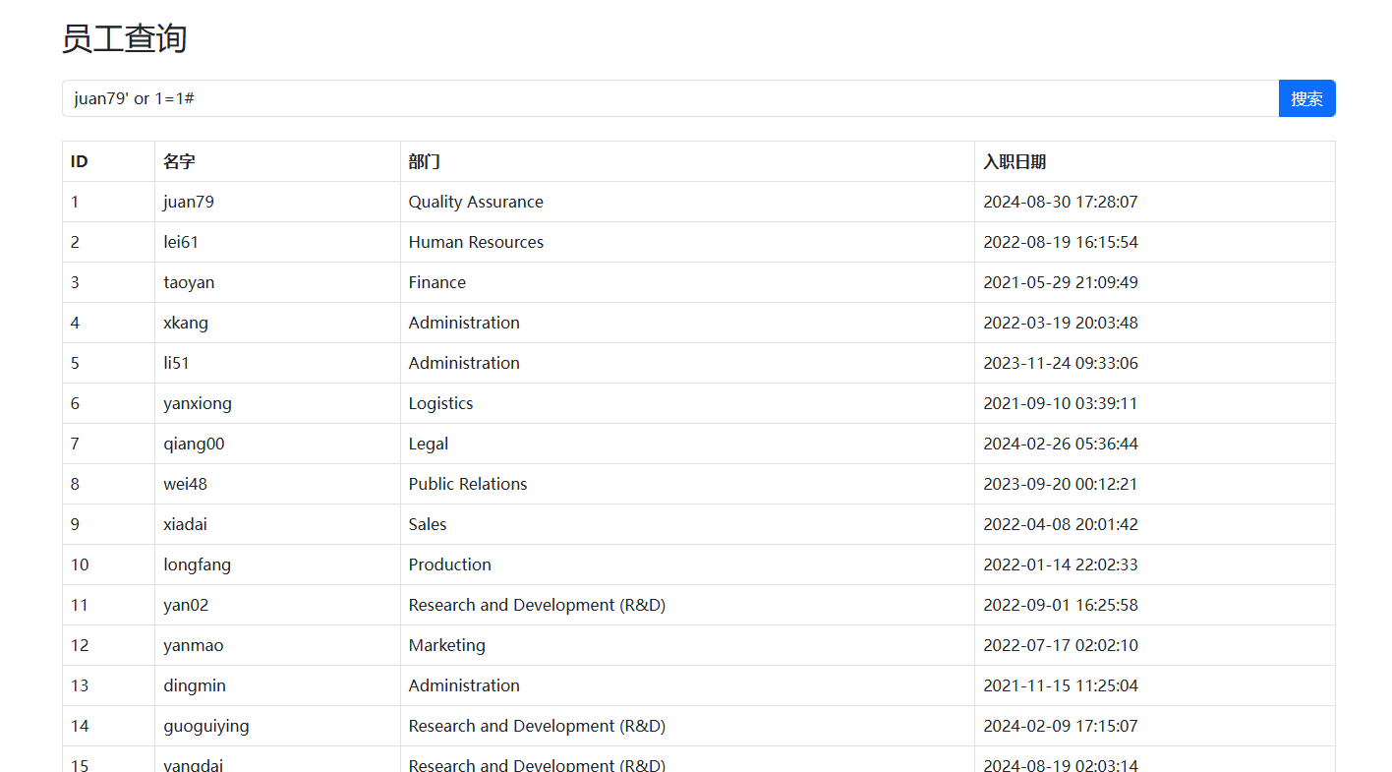Click the 部门 column header
The height and width of the screenshot is (772, 1392).
coord(425,161)
